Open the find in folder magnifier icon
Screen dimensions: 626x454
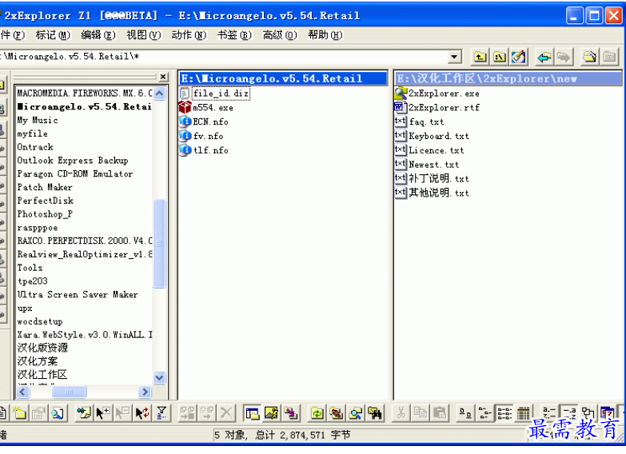(356, 413)
